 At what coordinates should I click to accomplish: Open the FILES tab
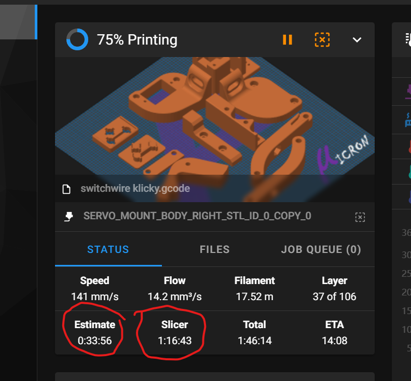pyautogui.click(x=215, y=249)
